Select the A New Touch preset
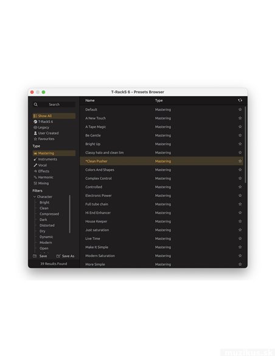 pos(96,118)
